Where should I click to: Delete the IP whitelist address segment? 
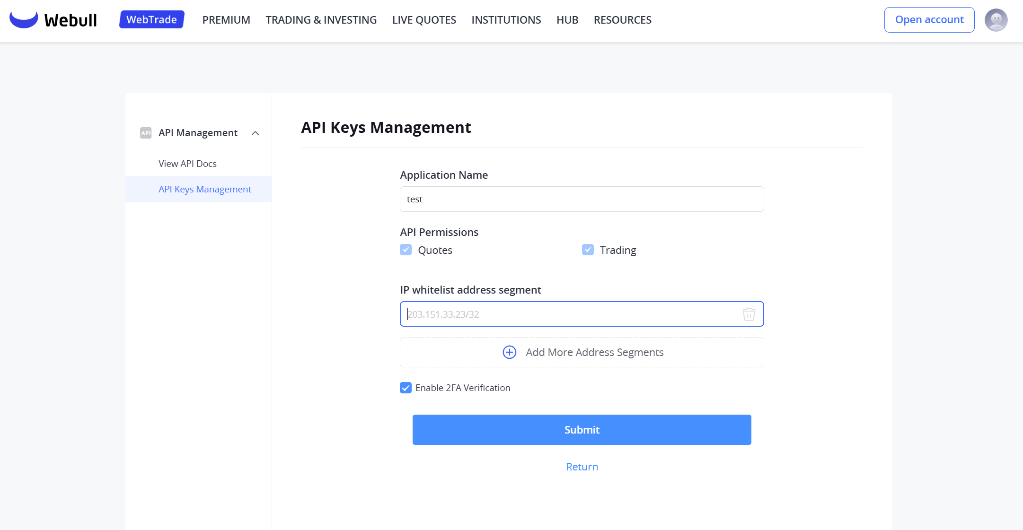click(749, 314)
